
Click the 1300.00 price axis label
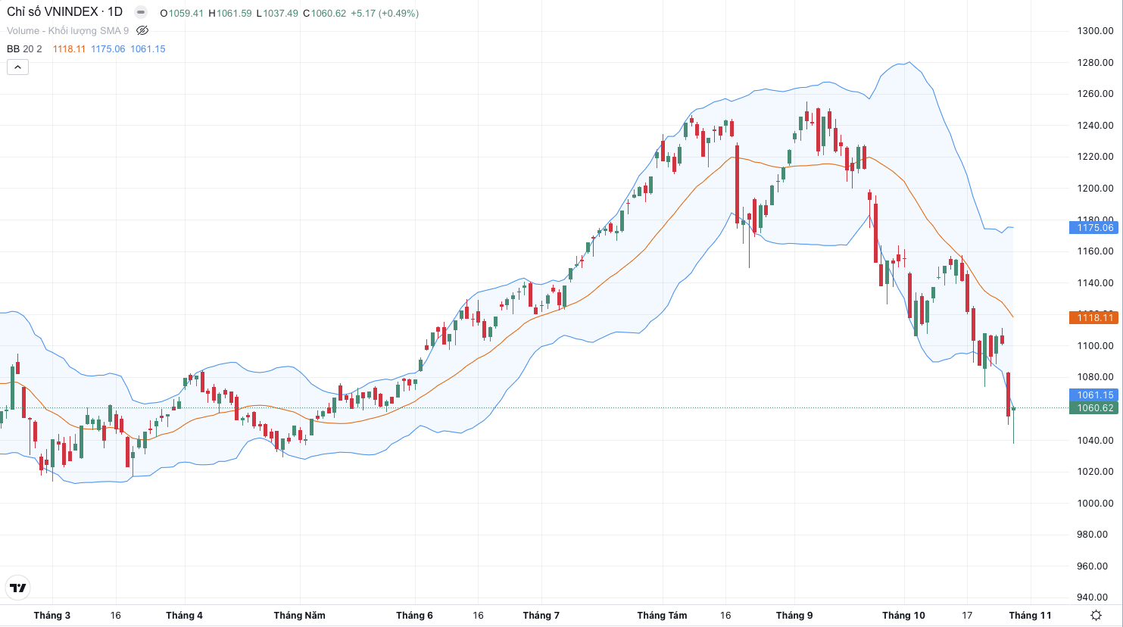(1095, 31)
